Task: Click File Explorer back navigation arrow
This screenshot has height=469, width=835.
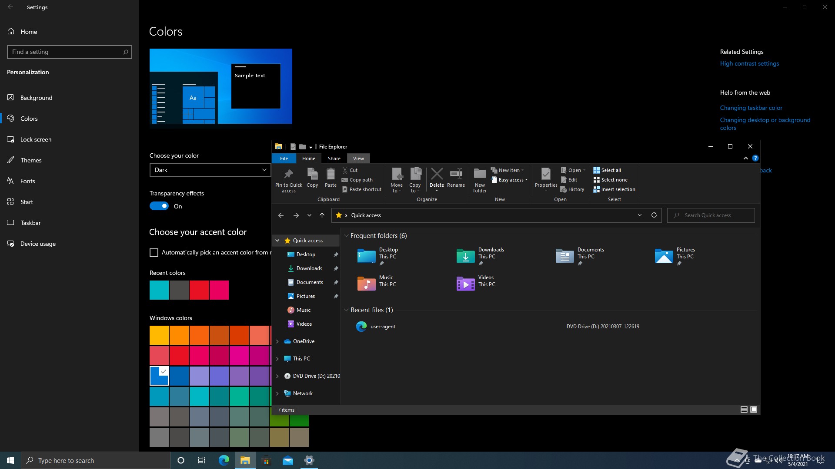Action: tap(281, 215)
